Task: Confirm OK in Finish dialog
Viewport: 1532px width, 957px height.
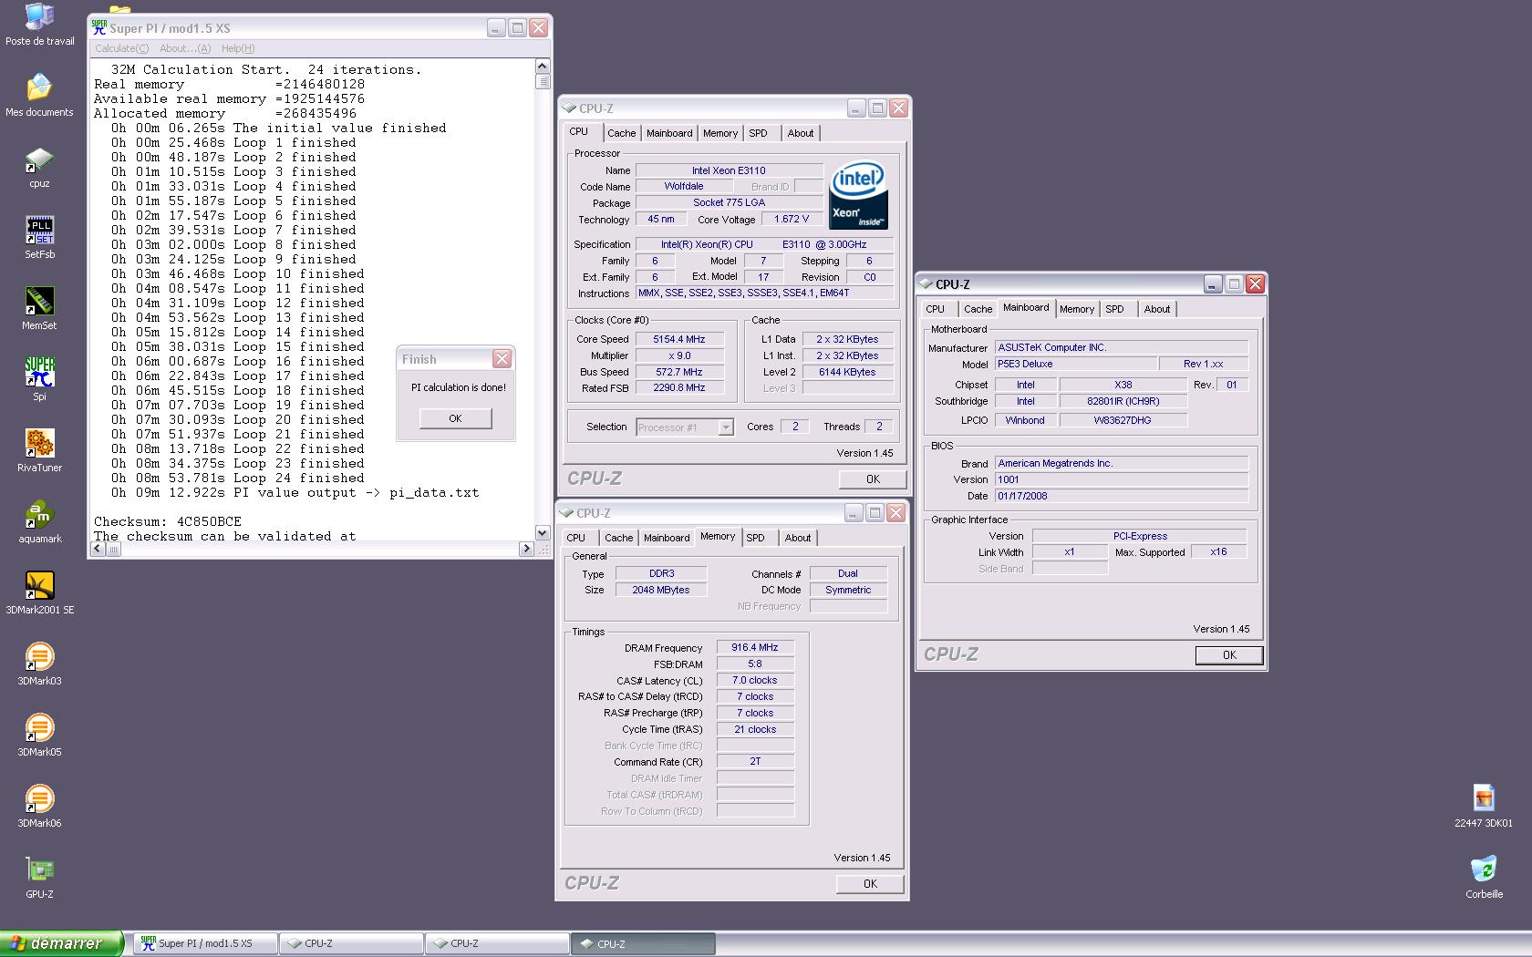Action: tap(455, 418)
